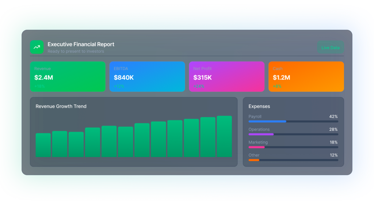Click the Revenue Growth Trend heading
Viewport: 374px width, 205px height.
point(61,106)
